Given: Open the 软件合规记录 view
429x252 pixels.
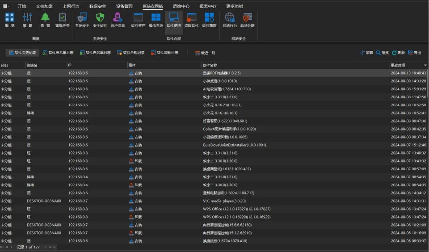Looking at the screenshot, I should click(x=130, y=53).
